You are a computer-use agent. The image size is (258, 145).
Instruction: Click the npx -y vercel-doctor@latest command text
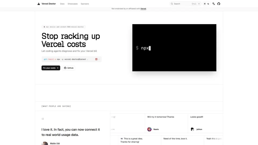tap(72, 59)
